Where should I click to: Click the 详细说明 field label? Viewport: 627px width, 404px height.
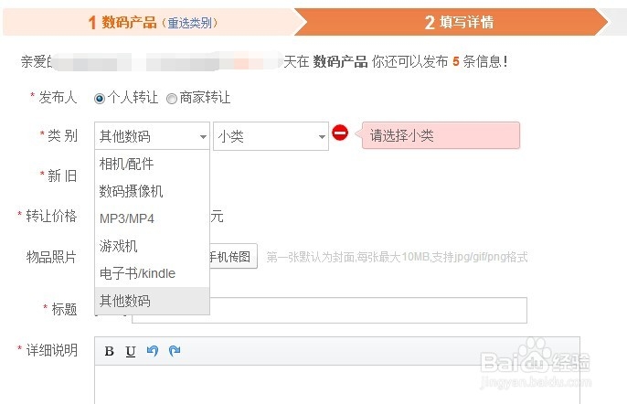pos(51,350)
